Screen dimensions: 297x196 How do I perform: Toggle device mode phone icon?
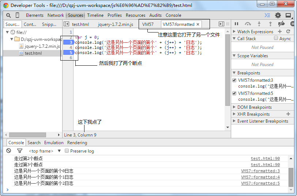pos(17,15)
